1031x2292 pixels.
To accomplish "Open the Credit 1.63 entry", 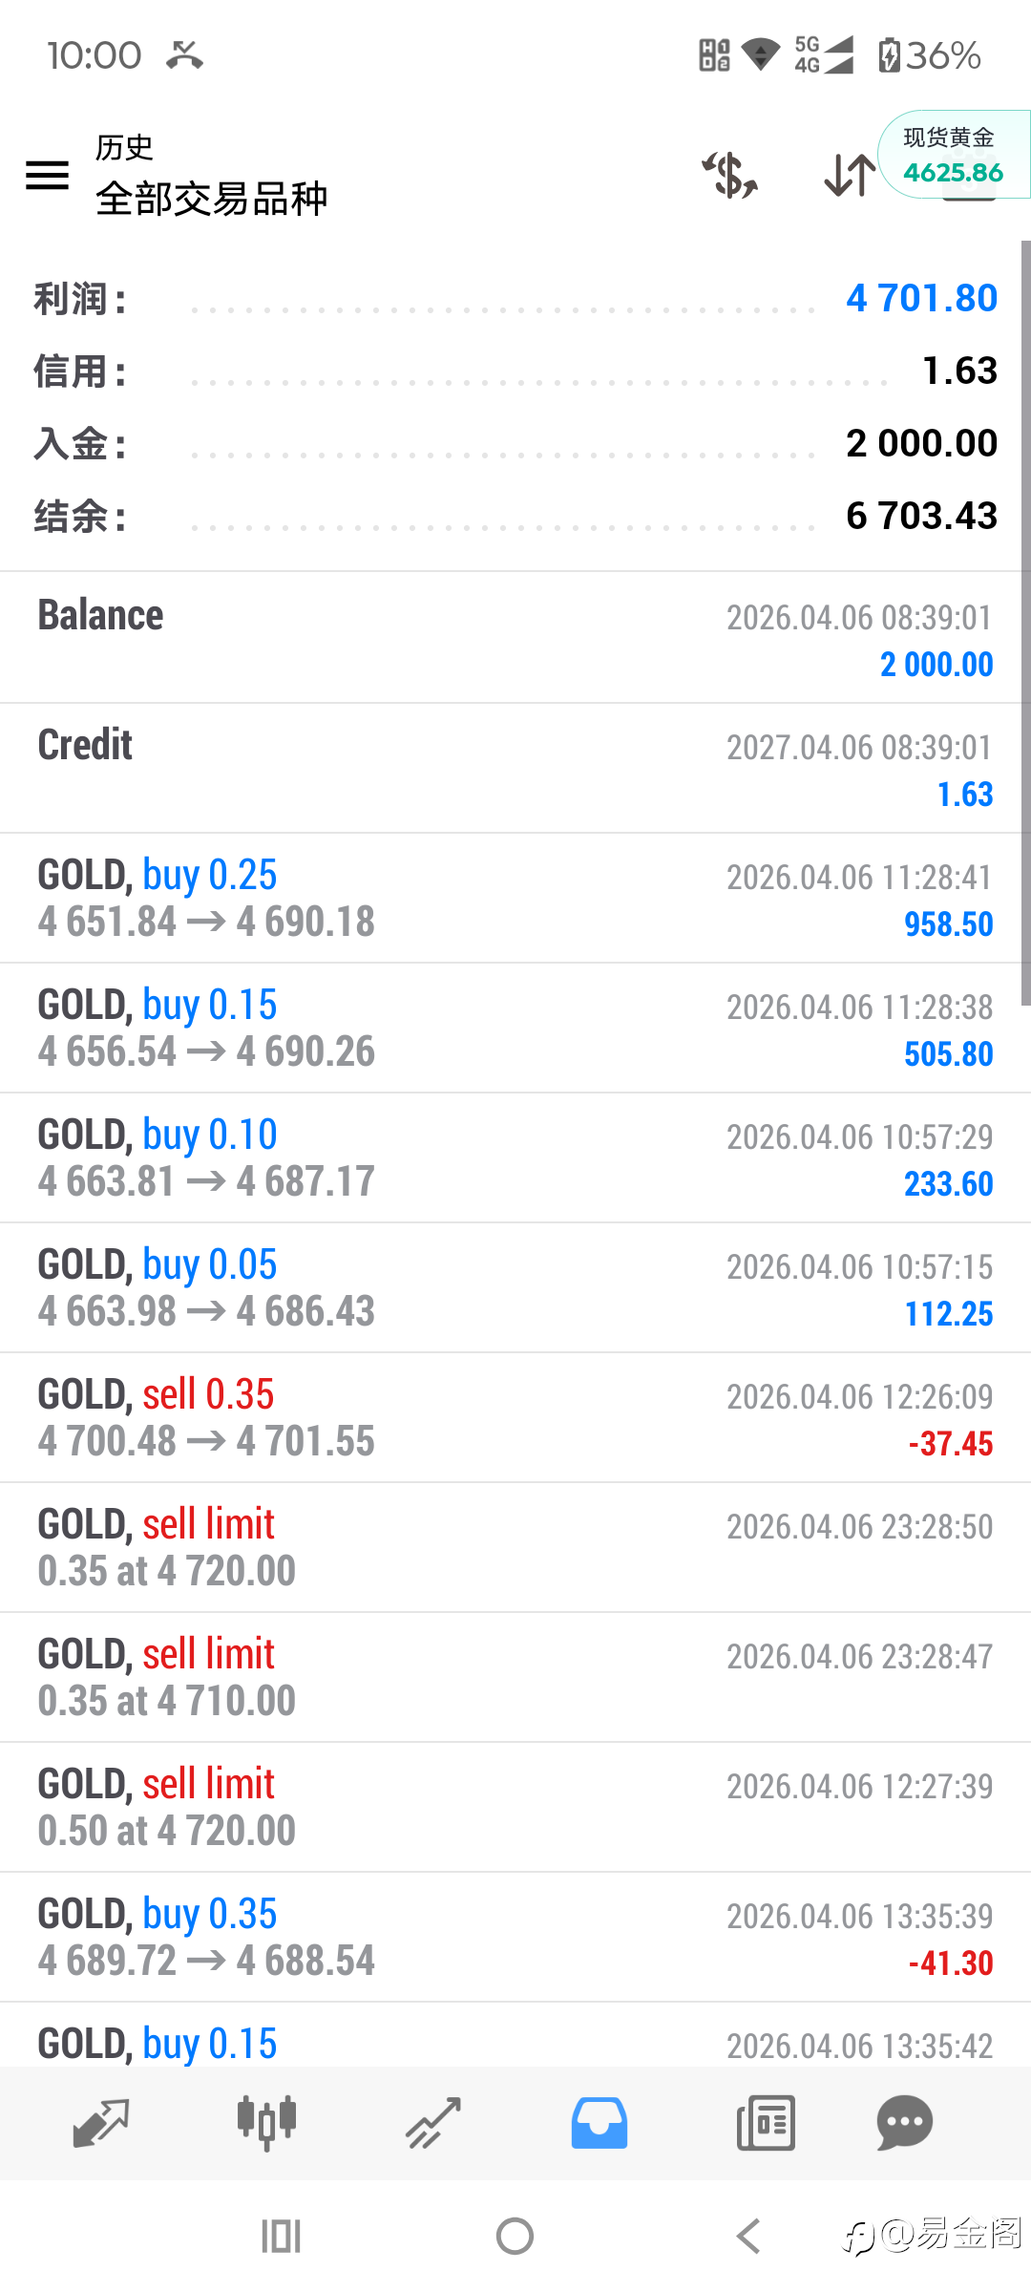I will pos(515,768).
